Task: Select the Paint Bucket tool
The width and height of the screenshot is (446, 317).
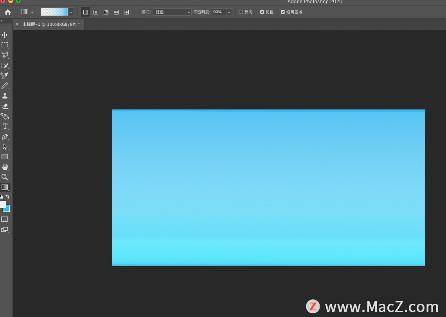Action: coord(5,116)
